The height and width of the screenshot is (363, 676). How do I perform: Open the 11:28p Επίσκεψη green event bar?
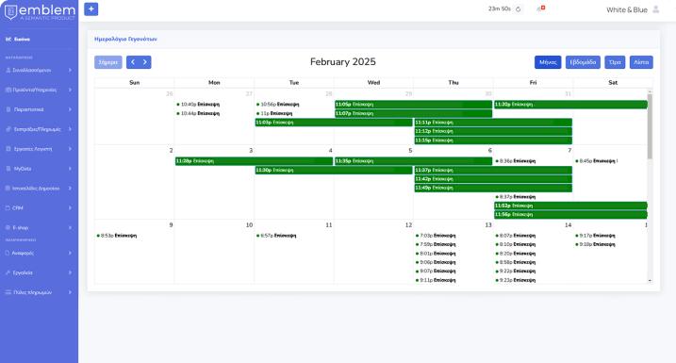[254, 161]
